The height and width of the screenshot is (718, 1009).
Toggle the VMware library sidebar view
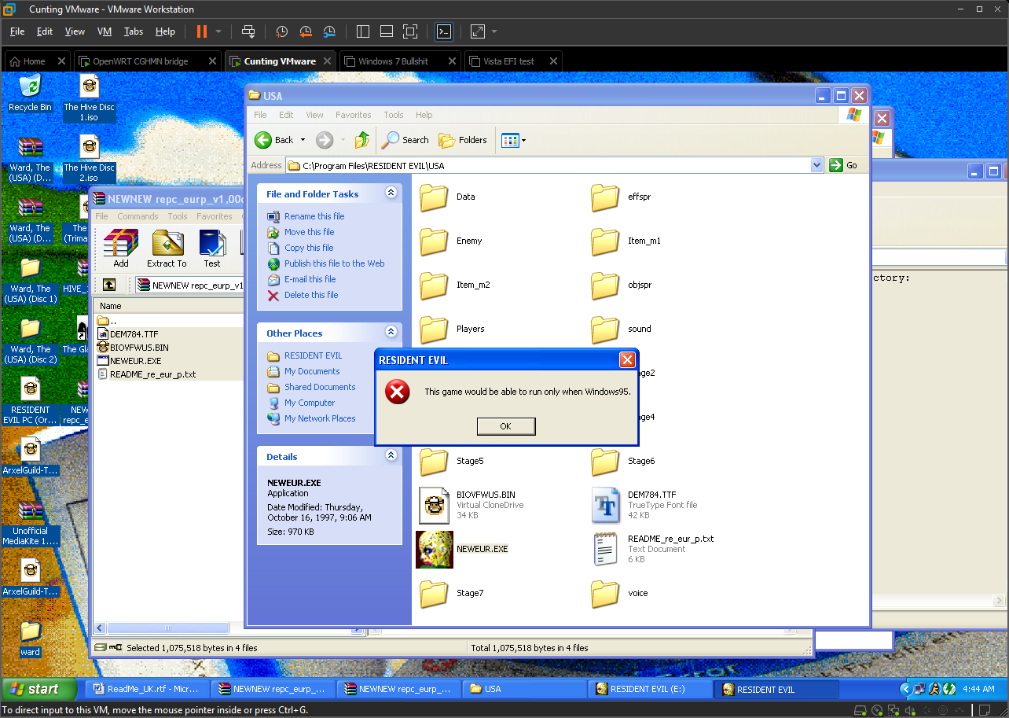click(x=363, y=31)
